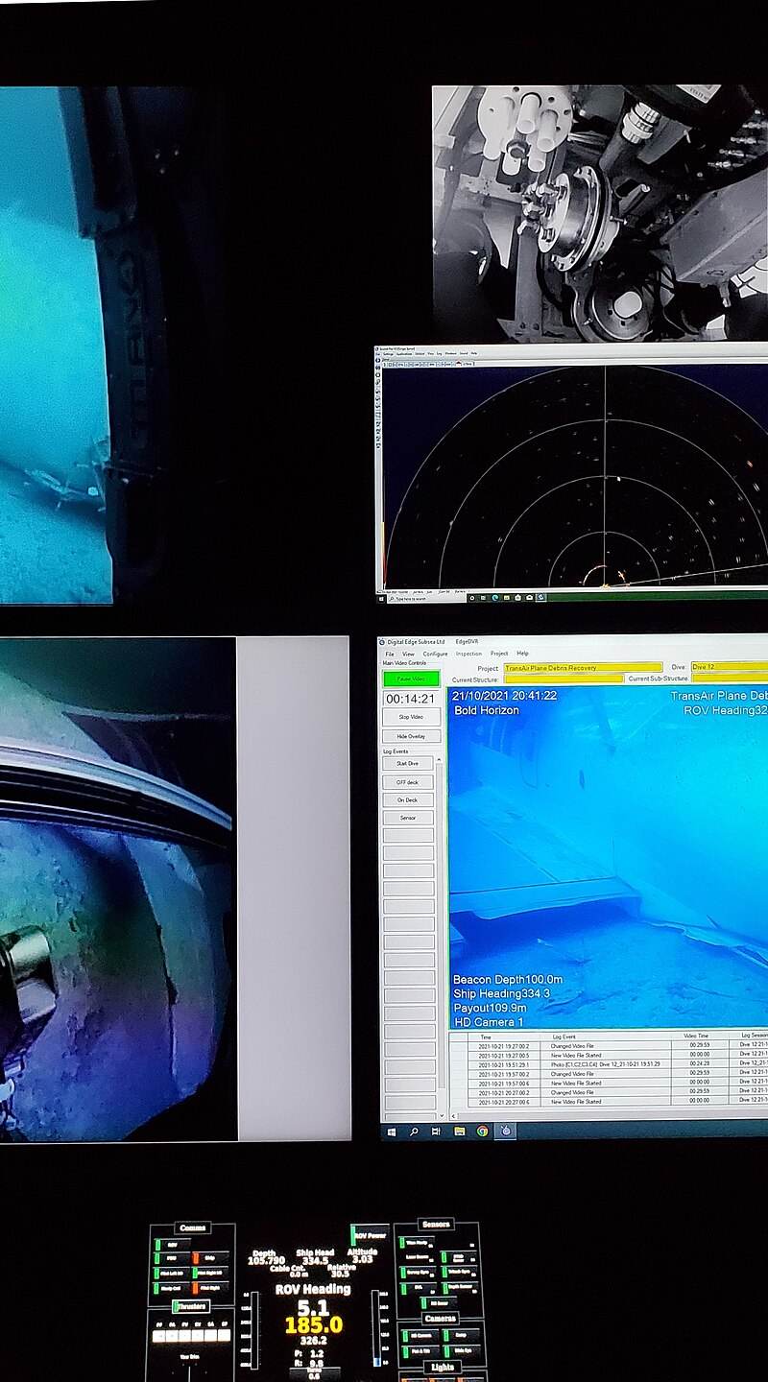Open search icon on EdgeDVR taskbar
This screenshot has width=768, height=1382.
(414, 1132)
